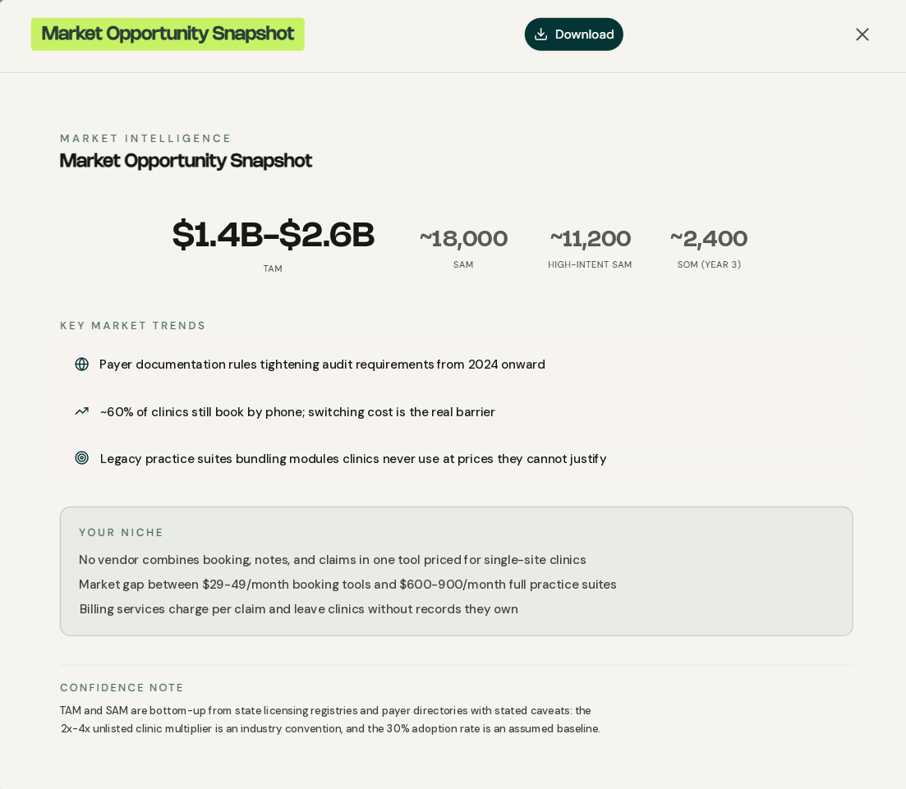Click the trending-up arrow icon beside clinics trend
This screenshot has height=789, width=906.
click(x=82, y=411)
